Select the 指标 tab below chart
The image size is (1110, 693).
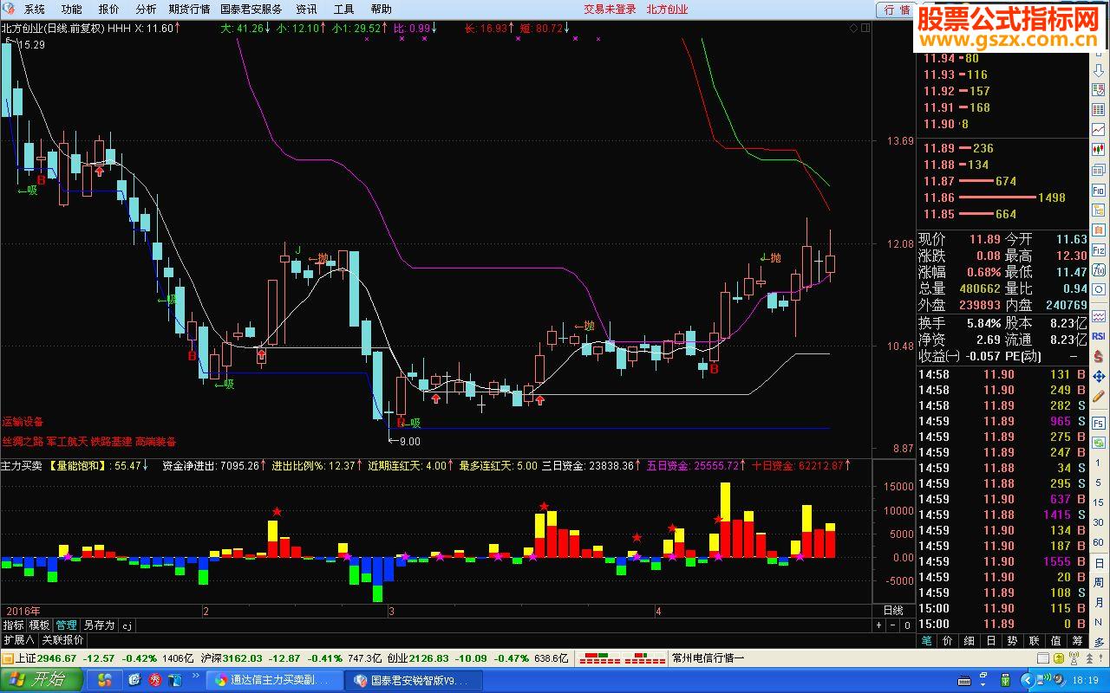coord(13,625)
